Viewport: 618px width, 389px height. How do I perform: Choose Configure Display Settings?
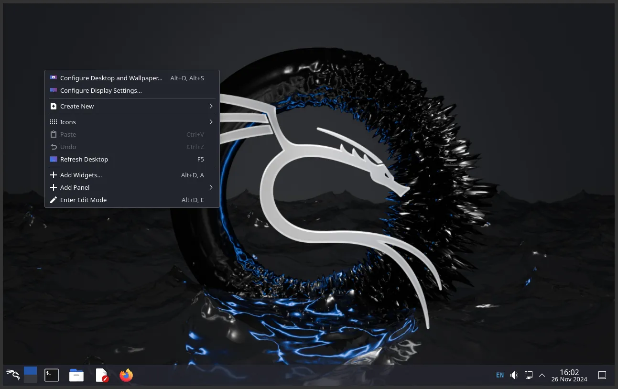132,90
